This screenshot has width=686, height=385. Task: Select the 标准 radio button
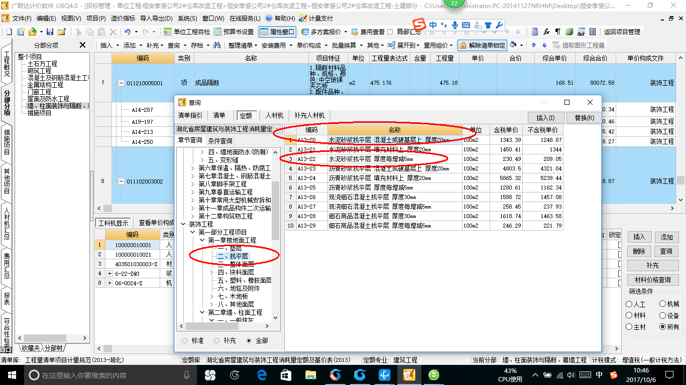click(x=185, y=340)
